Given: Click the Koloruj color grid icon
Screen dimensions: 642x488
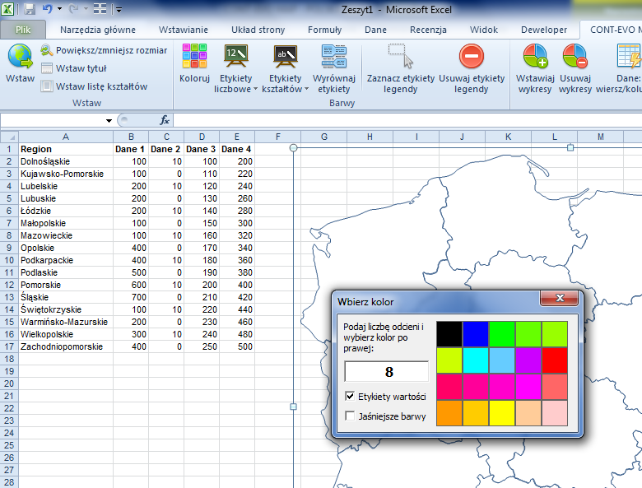Looking at the screenshot, I should coord(194,56).
